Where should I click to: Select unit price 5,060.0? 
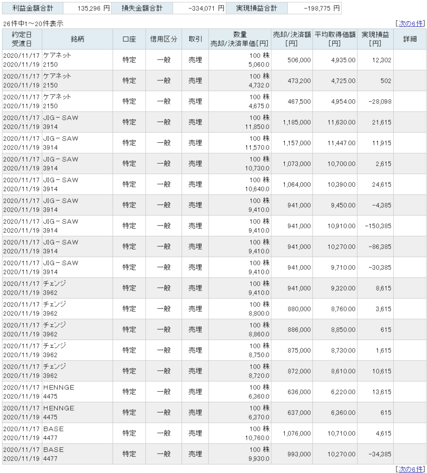coord(259,65)
